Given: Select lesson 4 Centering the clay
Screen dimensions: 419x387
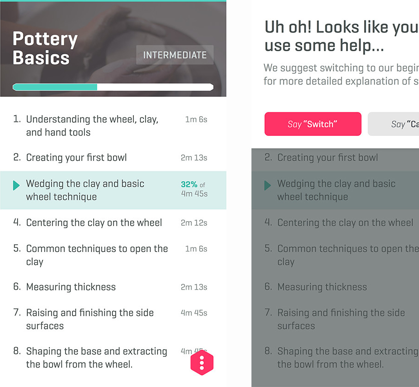Looking at the screenshot, I should (94, 223).
